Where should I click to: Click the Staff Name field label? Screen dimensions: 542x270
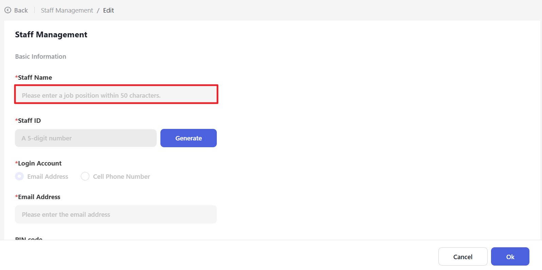click(x=35, y=78)
